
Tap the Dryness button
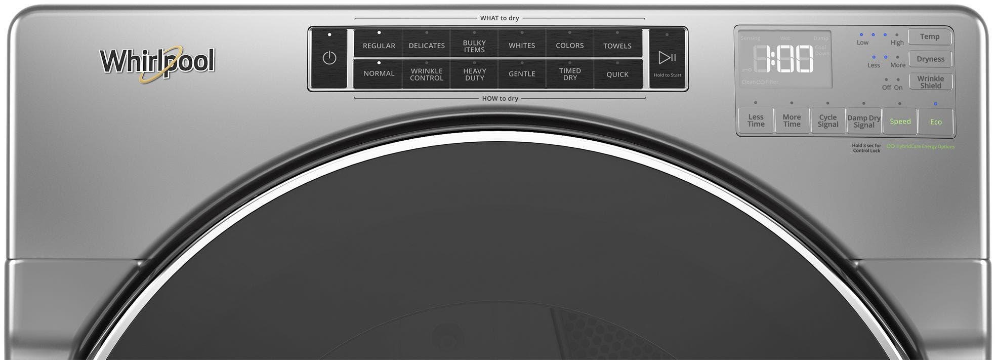[x=930, y=59]
